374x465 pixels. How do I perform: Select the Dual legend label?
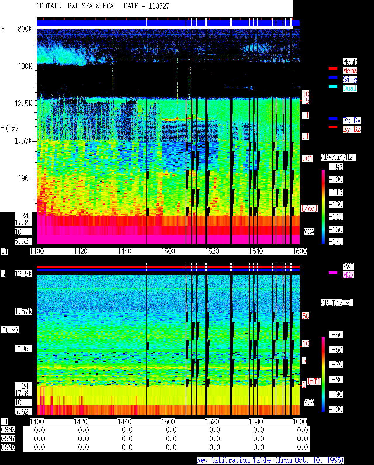click(350, 88)
